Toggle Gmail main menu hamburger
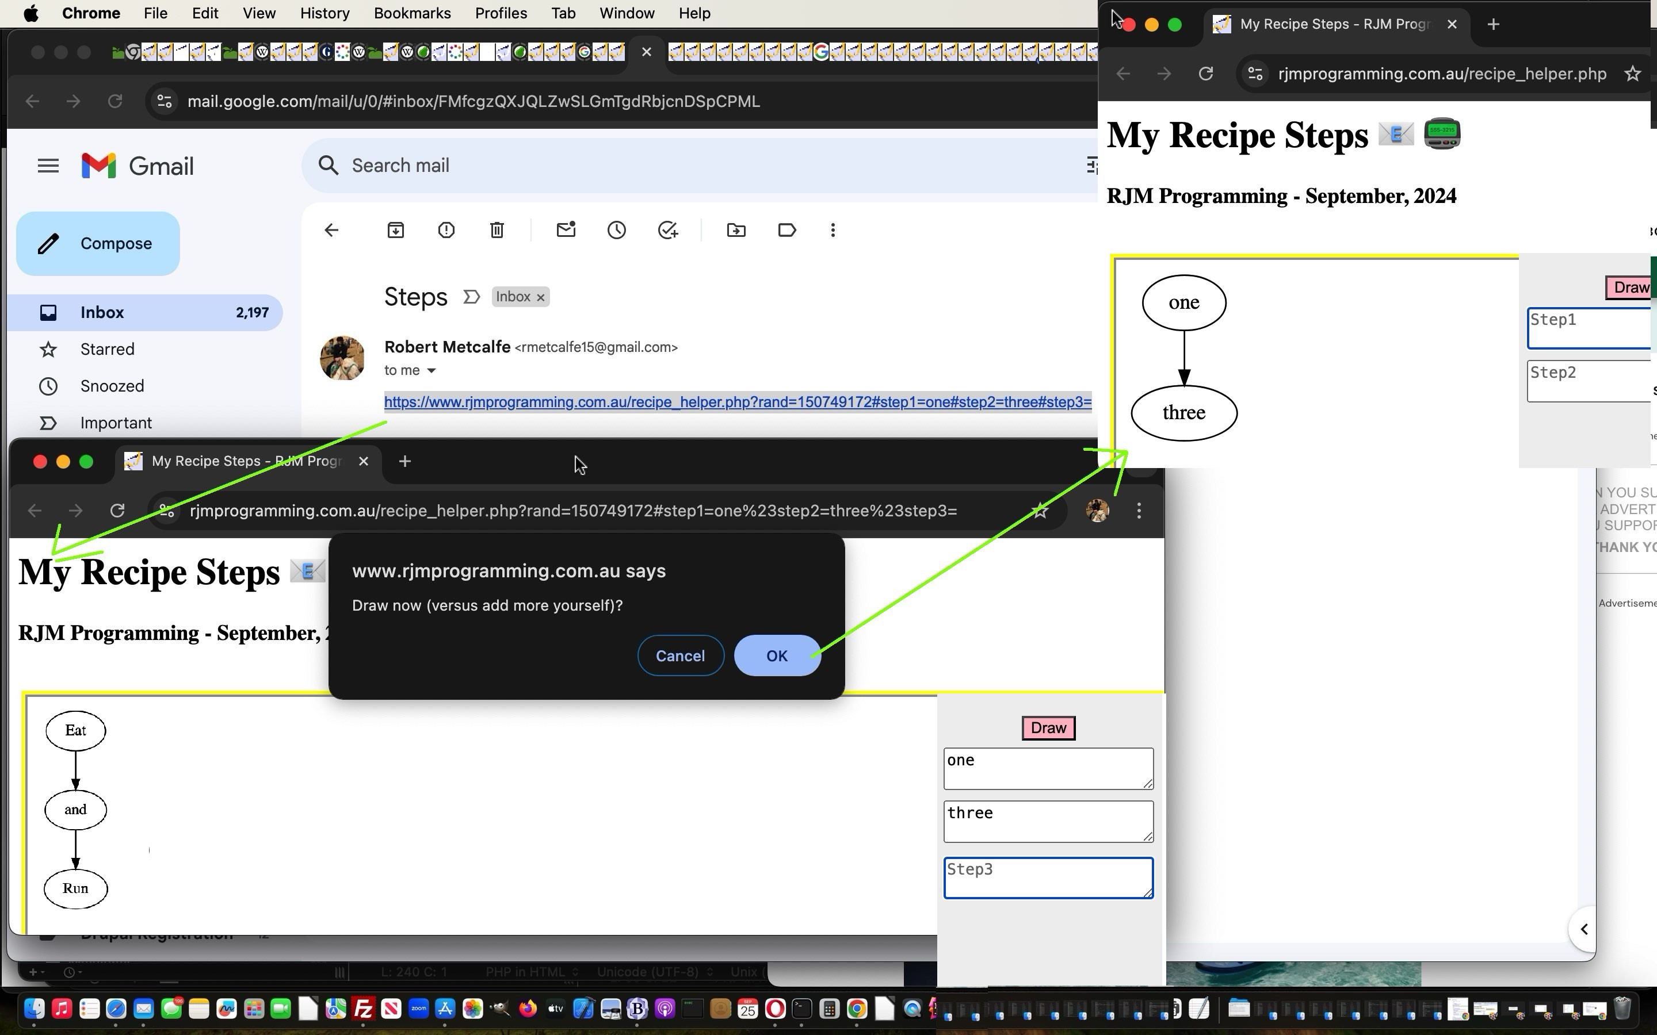This screenshot has width=1657, height=1035. (48, 166)
